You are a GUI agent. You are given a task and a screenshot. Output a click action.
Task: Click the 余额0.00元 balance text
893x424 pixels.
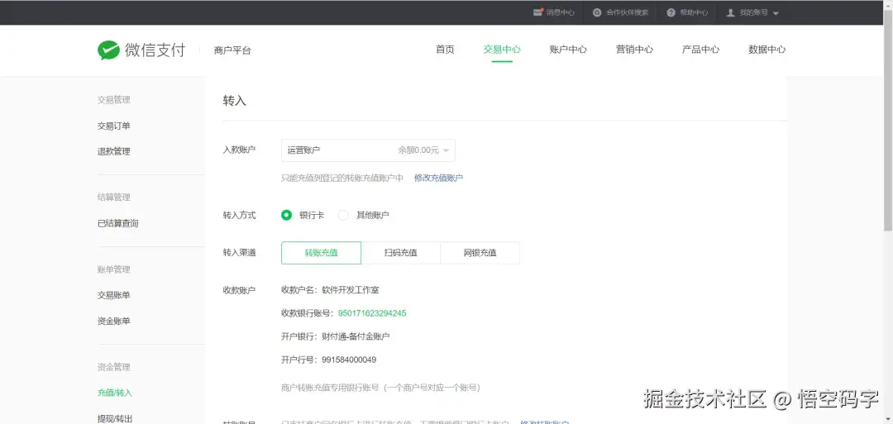click(x=418, y=150)
